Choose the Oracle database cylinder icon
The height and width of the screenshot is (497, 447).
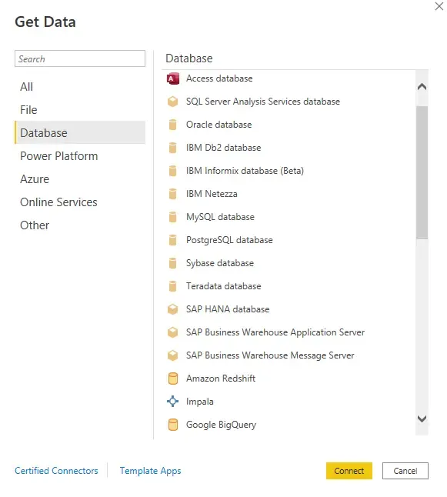click(x=173, y=125)
